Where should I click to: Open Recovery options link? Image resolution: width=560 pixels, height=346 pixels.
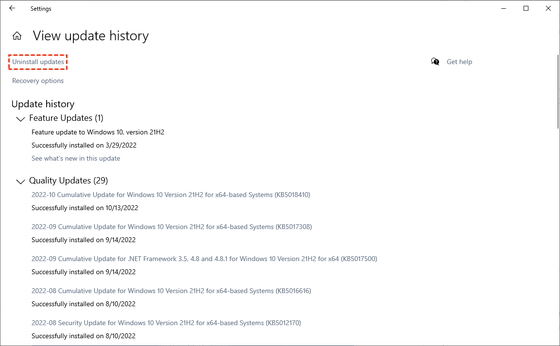click(38, 81)
